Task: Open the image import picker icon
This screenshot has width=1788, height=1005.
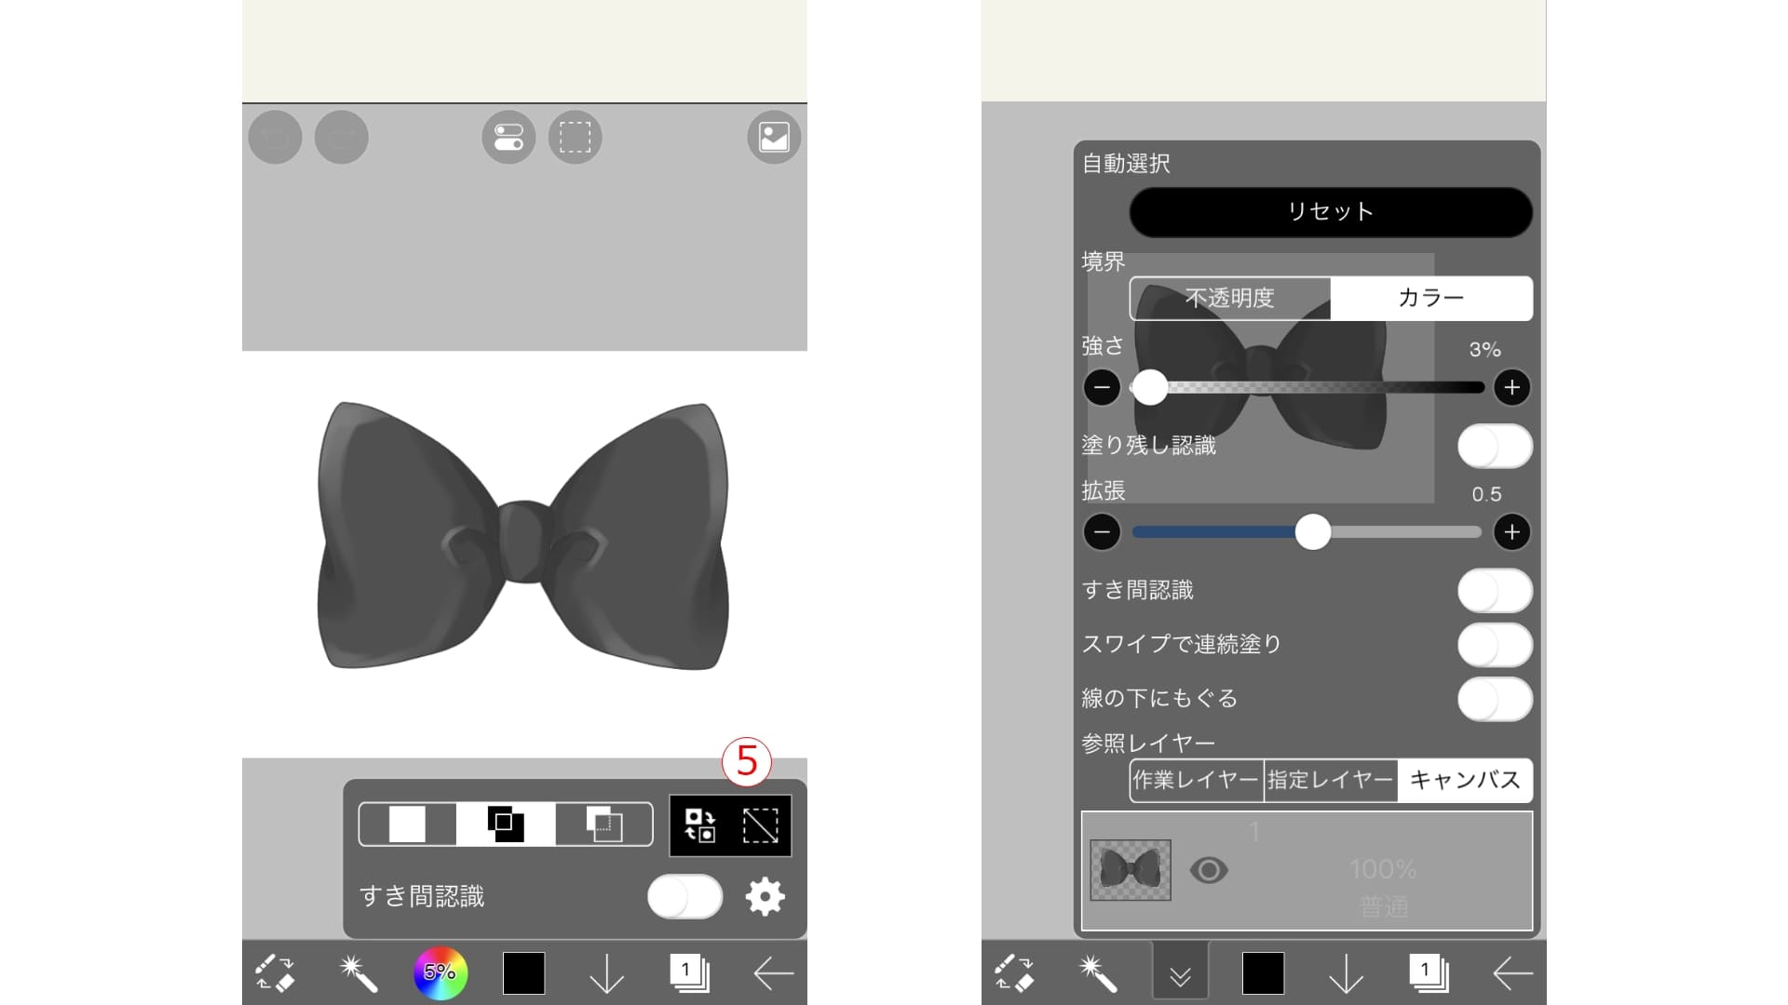Action: pos(774,137)
